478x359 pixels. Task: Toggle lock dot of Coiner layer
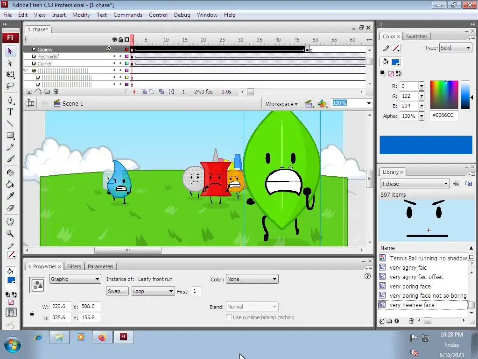120,64
